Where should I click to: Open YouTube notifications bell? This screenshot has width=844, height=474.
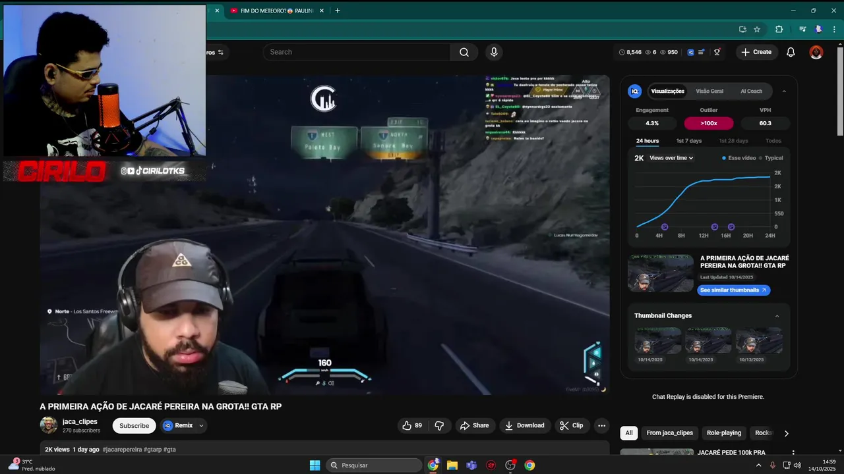click(791, 52)
